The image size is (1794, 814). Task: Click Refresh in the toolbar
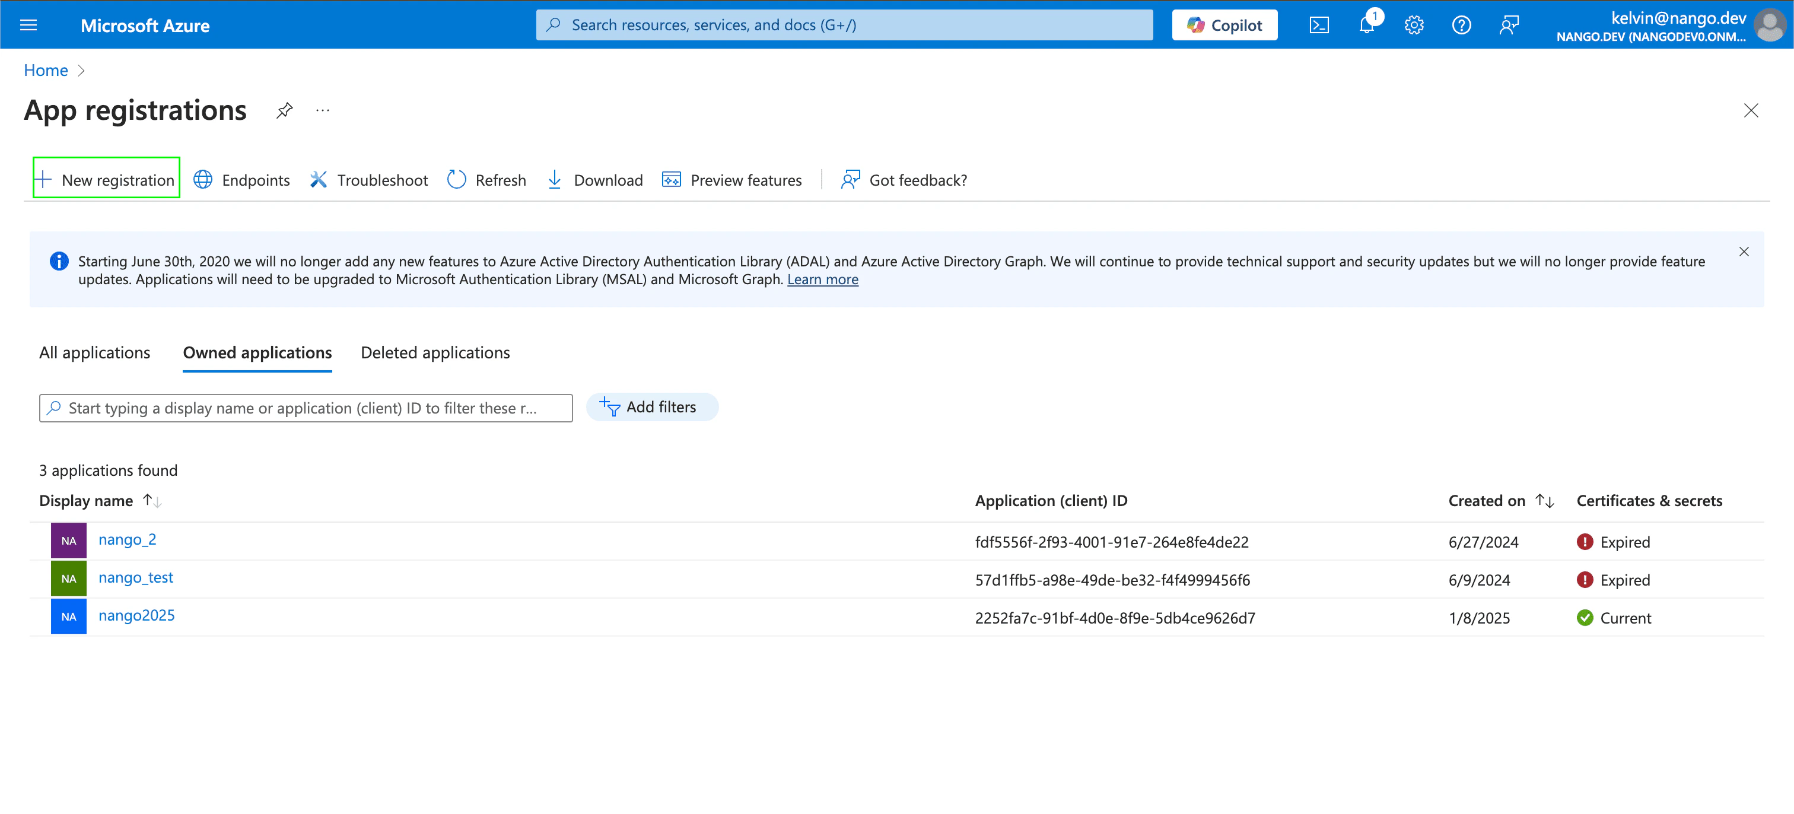coord(487,180)
